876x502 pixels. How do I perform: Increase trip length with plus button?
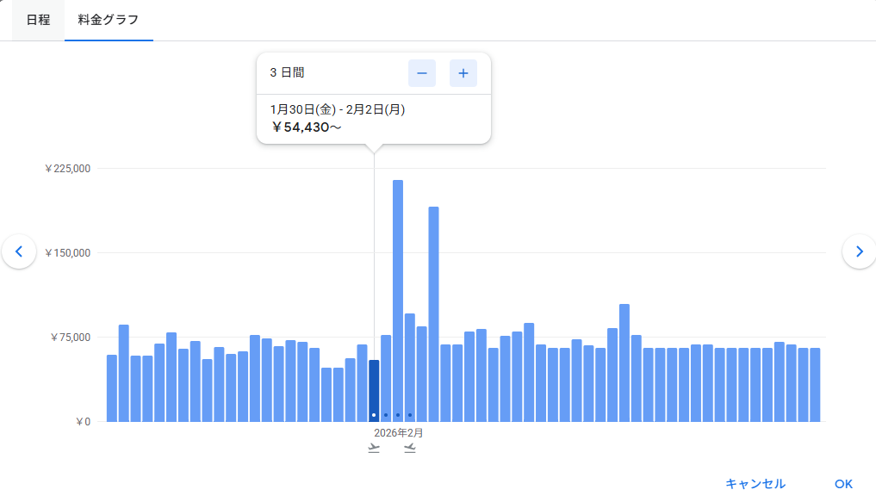[x=463, y=73]
